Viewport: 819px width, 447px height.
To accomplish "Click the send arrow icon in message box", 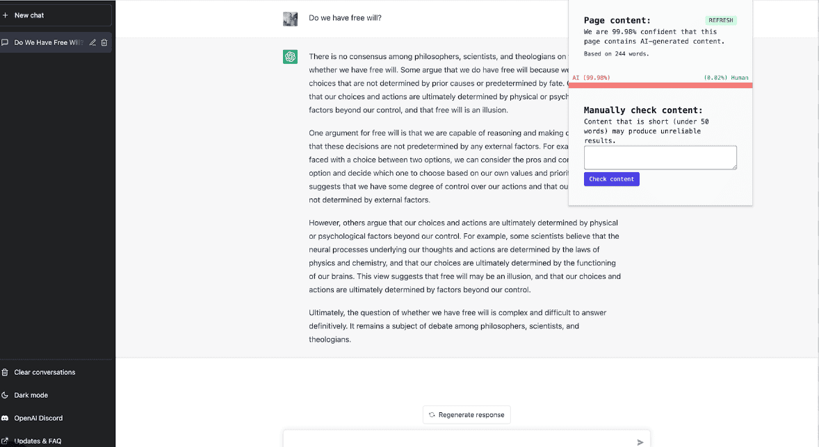I will 640,442.
